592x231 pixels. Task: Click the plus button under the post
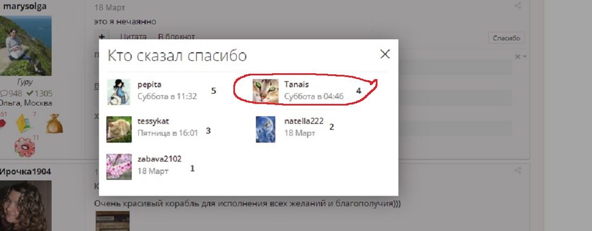click(x=102, y=37)
